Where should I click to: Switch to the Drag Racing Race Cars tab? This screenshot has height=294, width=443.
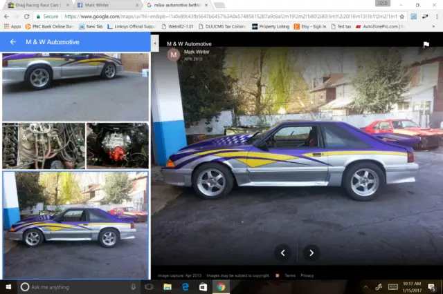click(35, 5)
